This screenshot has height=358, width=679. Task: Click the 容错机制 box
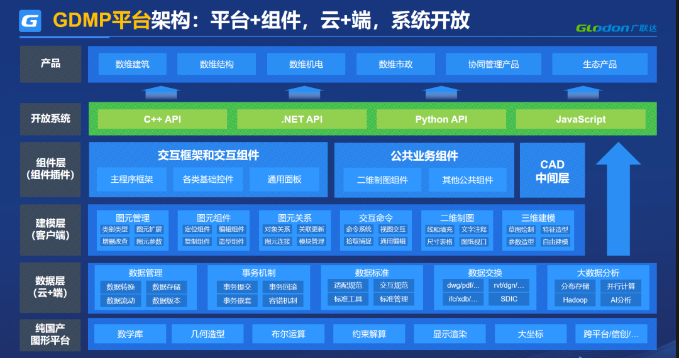(283, 300)
